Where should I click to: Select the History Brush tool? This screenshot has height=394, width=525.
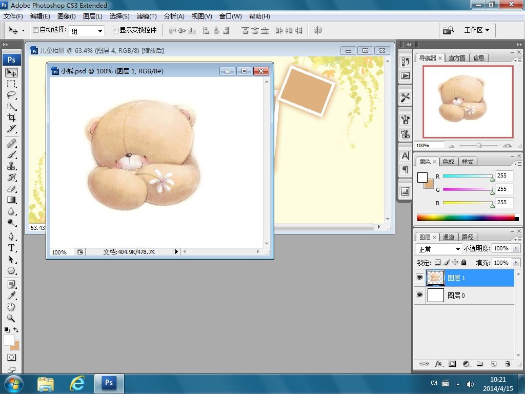tap(11, 177)
